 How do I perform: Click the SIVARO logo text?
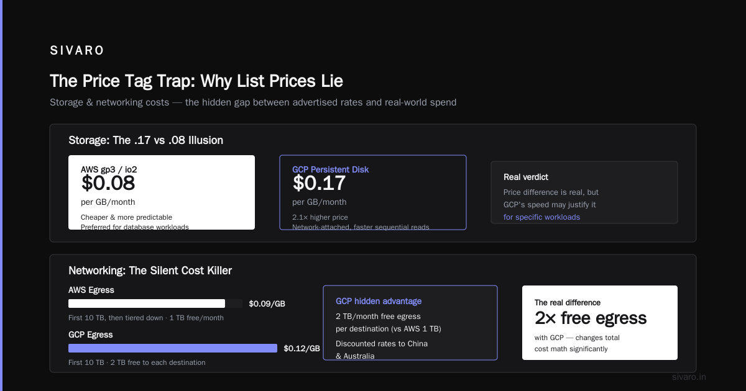[x=77, y=51]
